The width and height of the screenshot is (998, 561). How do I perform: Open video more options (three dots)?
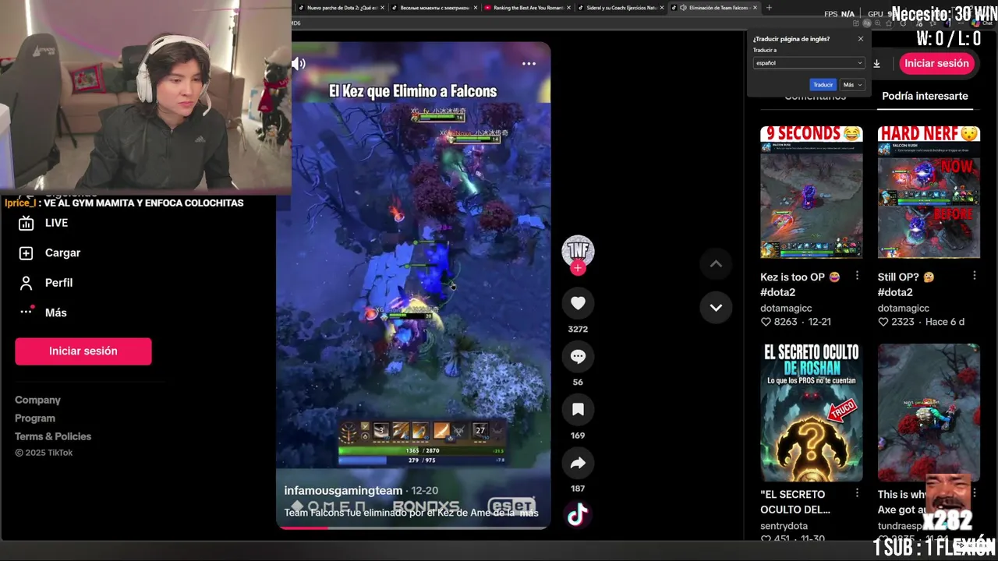(529, 63)
